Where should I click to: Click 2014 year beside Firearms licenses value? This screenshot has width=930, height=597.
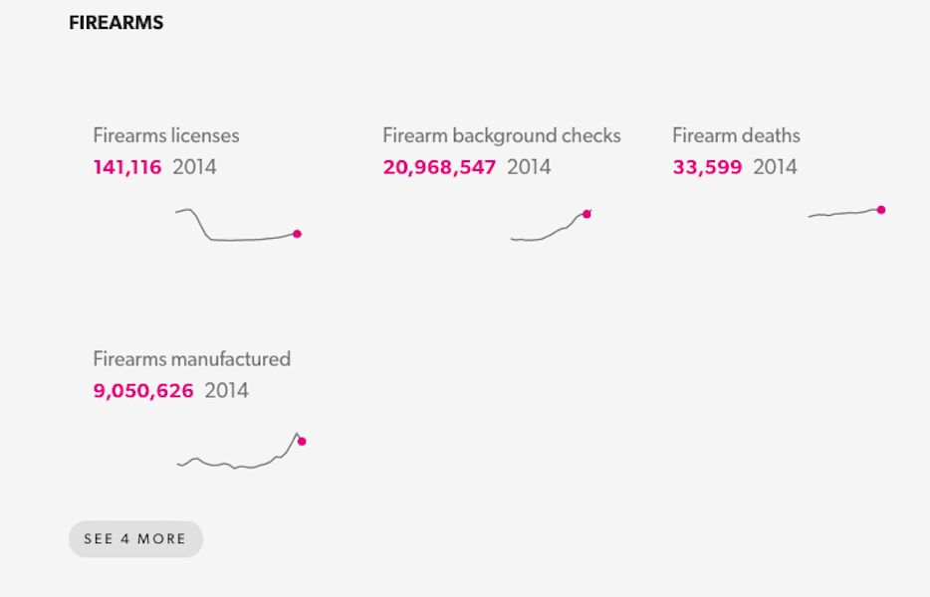coord(194,167)
